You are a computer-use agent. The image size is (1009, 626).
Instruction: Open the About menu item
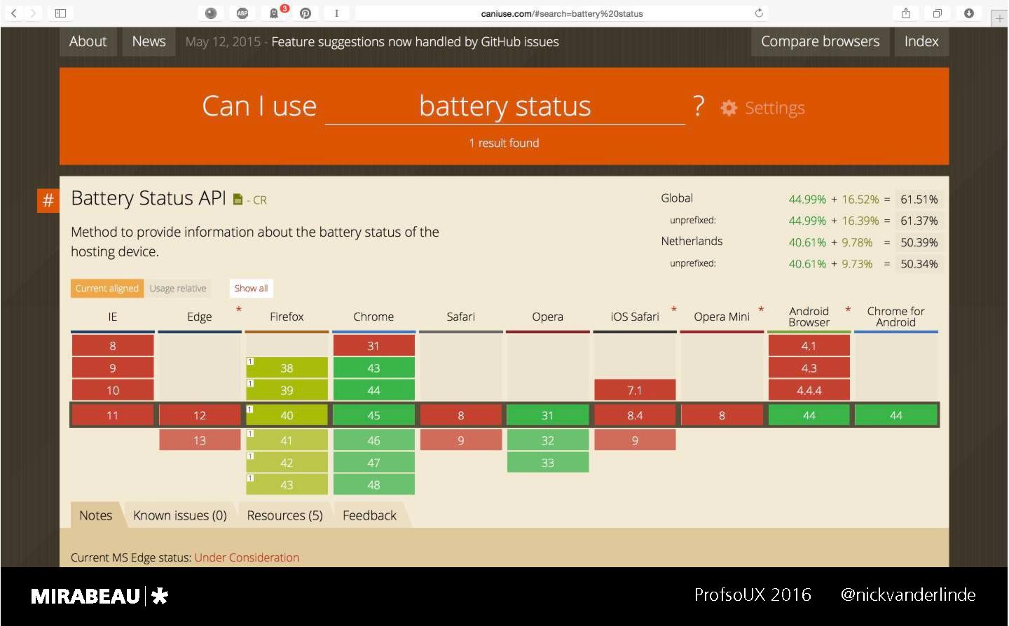(88, 41)
